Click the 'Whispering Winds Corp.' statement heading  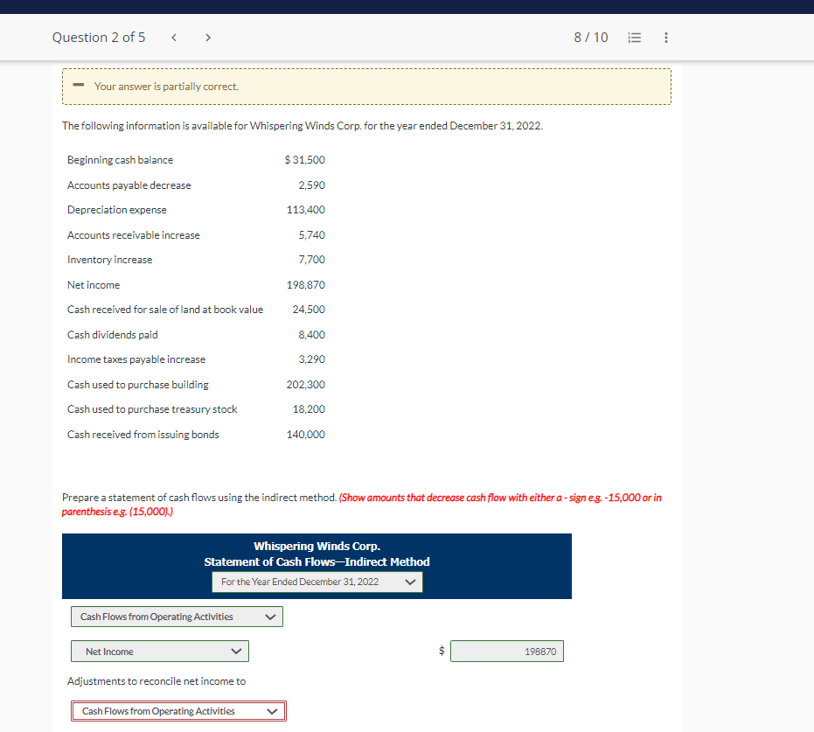(317, 546)
